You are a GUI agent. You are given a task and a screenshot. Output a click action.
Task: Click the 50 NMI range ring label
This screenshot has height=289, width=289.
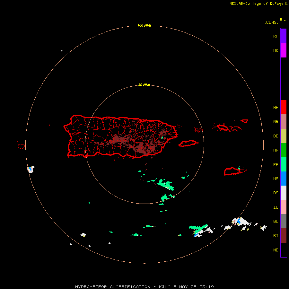click(144, 85)
